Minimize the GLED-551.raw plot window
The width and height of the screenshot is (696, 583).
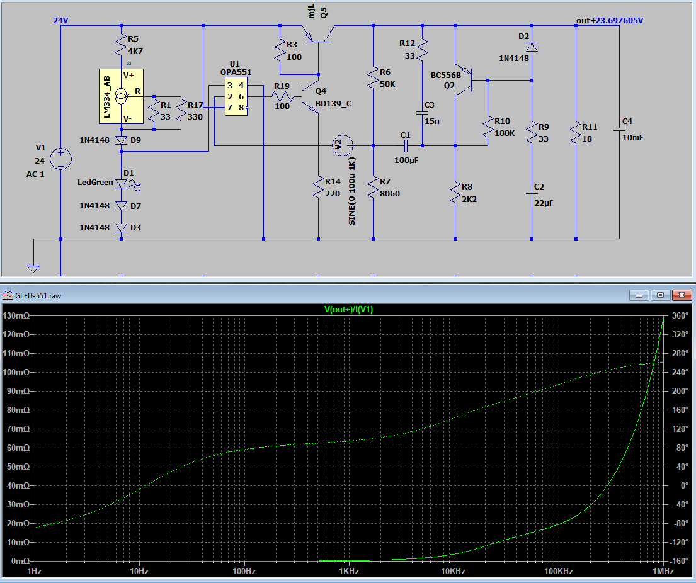pyautogui.click(x=639, y=295)
